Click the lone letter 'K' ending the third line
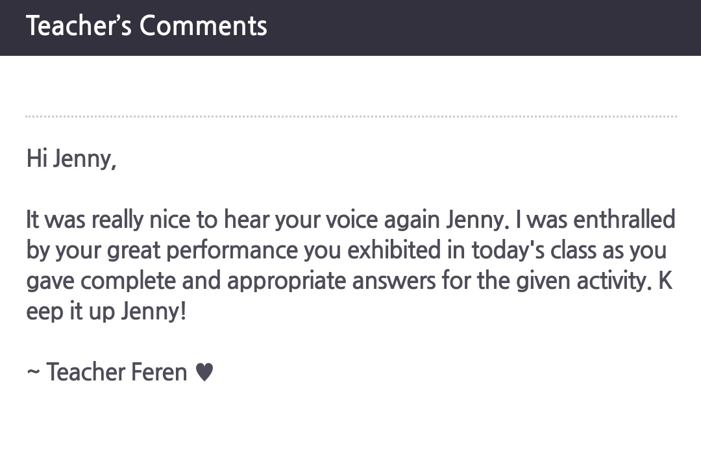 pyautogui.click(x=665, y=281)
